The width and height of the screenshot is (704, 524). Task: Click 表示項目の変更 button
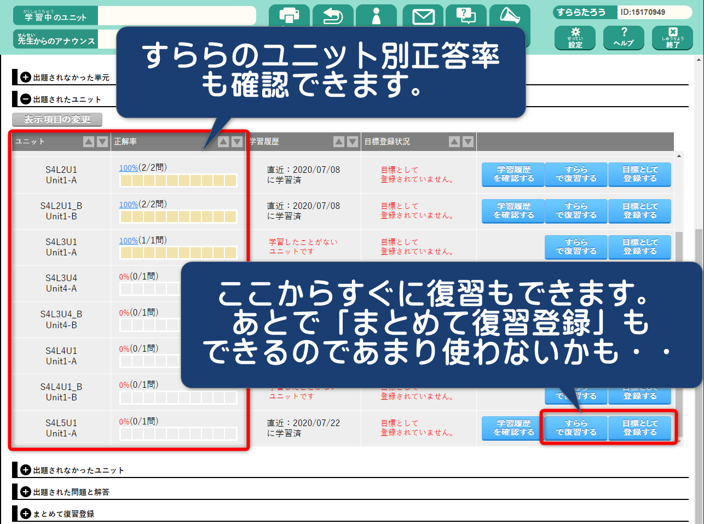click(57, 119)
